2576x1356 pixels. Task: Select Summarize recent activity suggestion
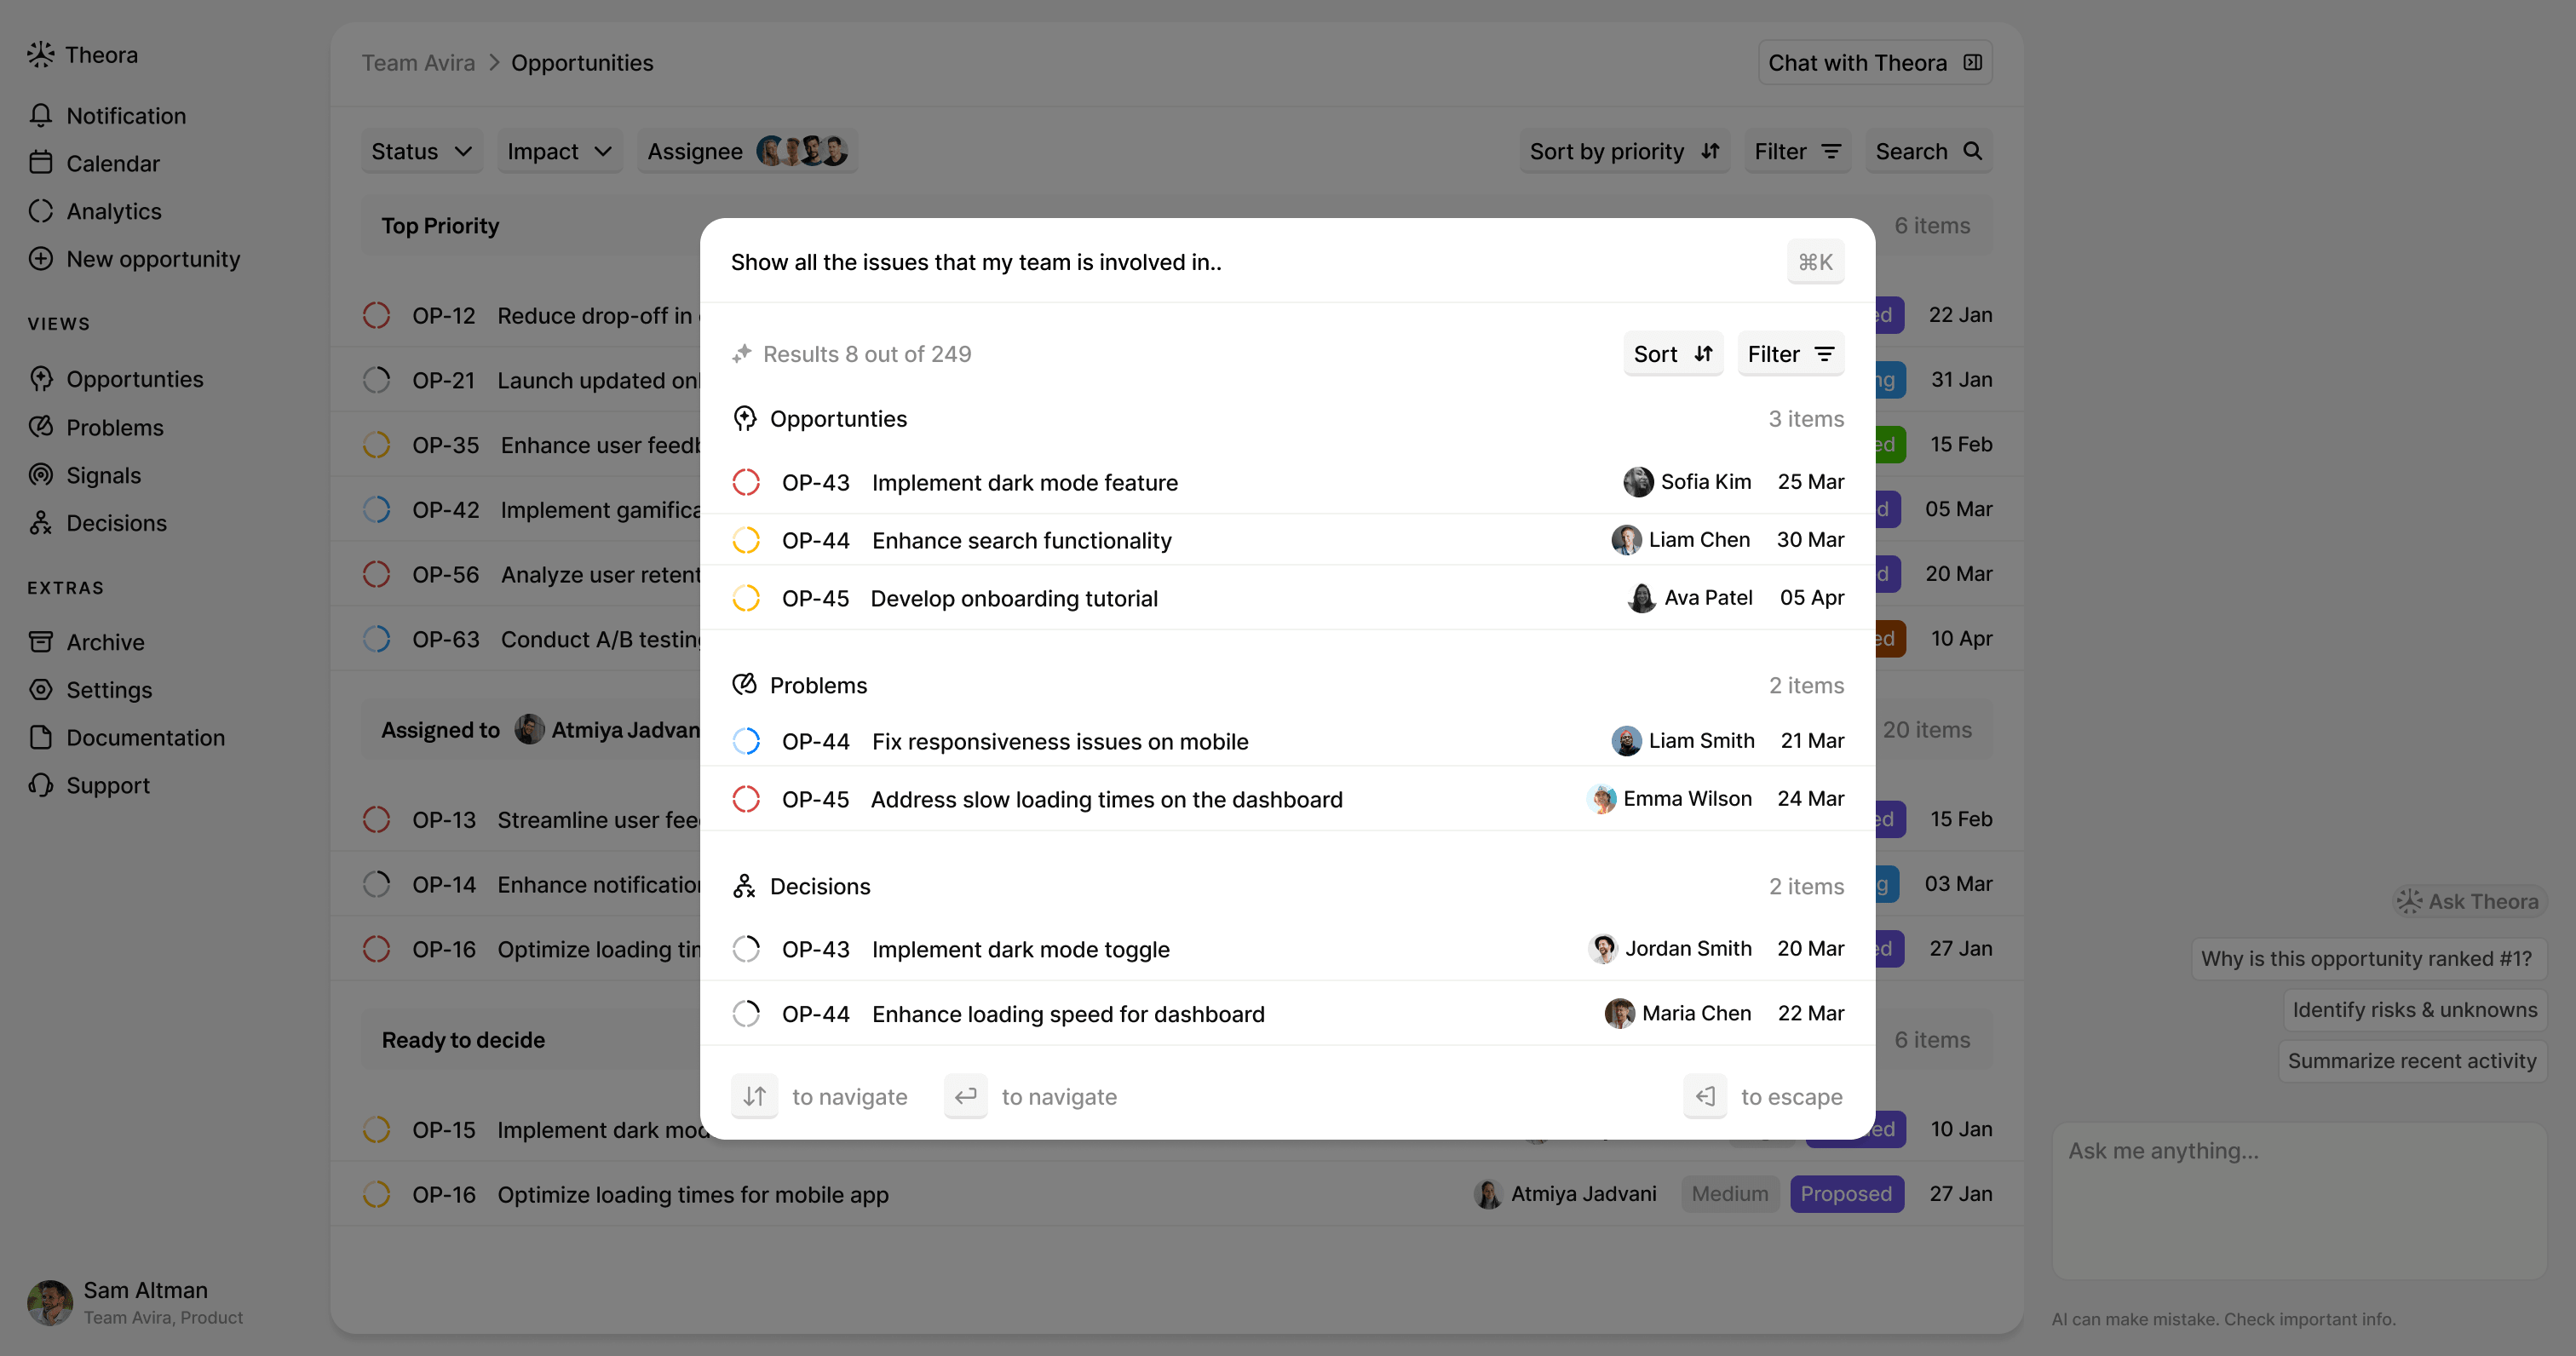click(2413, 1060)
